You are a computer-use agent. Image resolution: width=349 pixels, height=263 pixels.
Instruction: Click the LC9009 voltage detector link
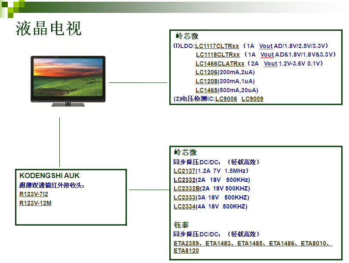point(252,99)
